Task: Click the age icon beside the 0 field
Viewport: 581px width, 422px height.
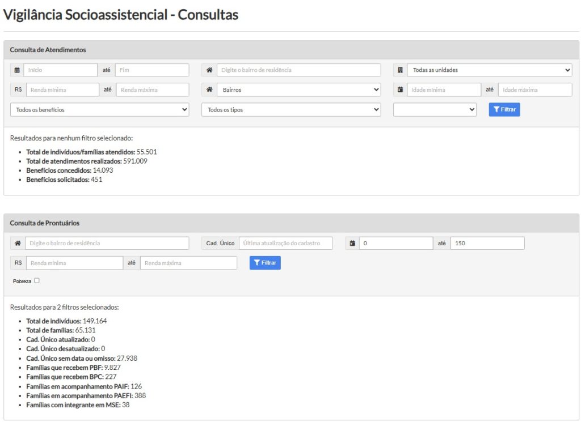Action: (x=352, y=243)
